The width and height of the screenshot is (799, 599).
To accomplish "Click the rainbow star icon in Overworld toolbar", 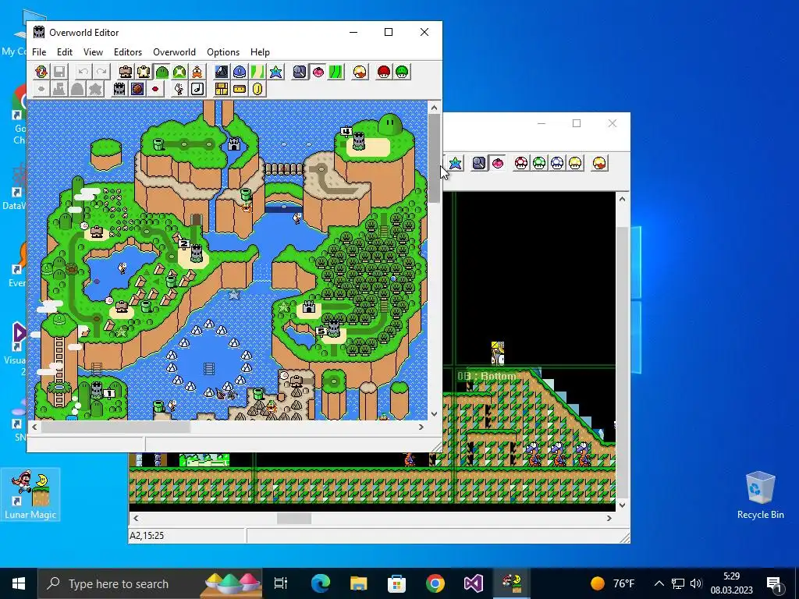I will [x=275, y=72].
